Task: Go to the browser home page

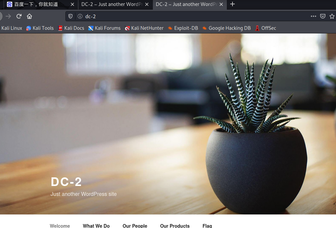Action: pyautogui.click(x=29, y=16)
